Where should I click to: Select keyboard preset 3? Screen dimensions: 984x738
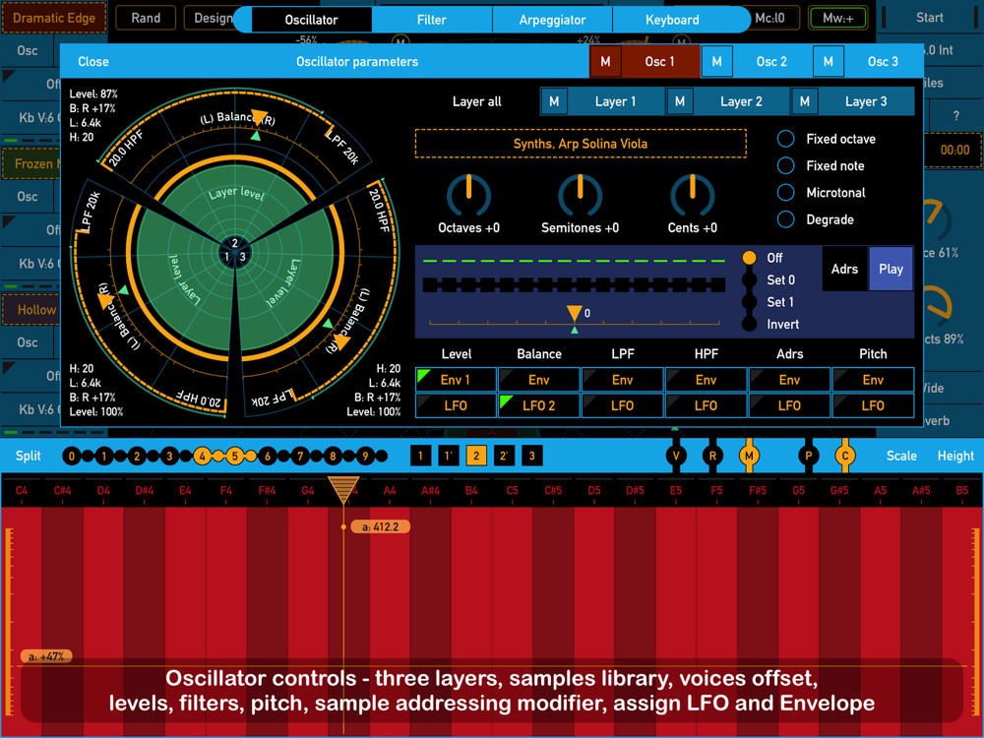coord(532,456)
